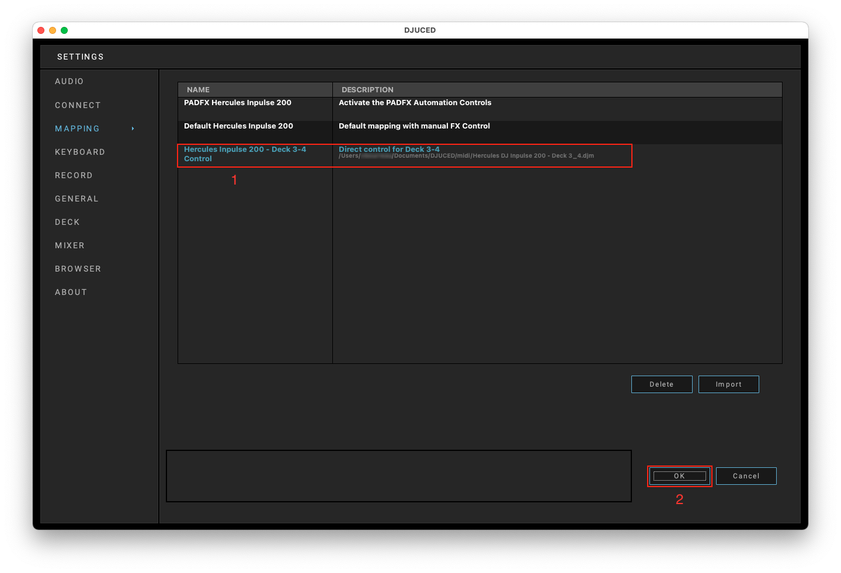The width and height of the screenshot is (841, 573).
Task: Switch to the Record settings page
Action: tap(74, 175)
